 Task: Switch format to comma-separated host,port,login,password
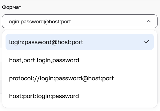(80, 60)
